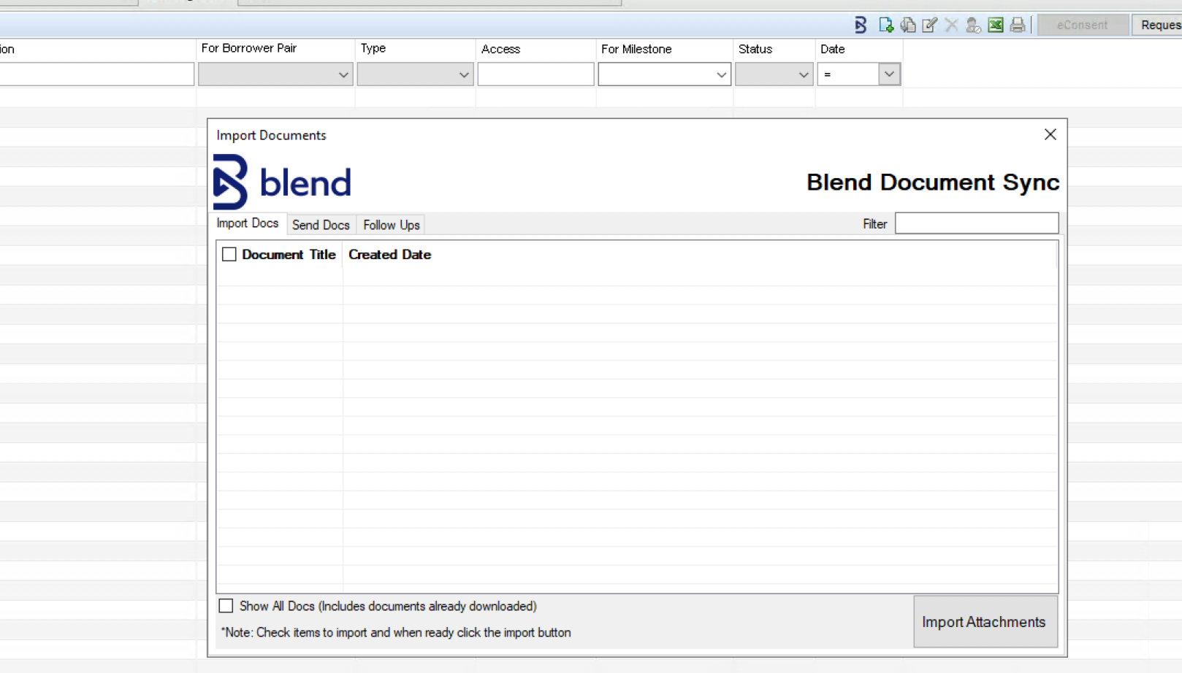Click the Date column header
This screenshot has width=1182, height=673.
(833, 49)
